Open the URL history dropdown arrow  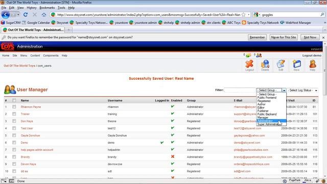pyautogui.click(x=249, y=15)
